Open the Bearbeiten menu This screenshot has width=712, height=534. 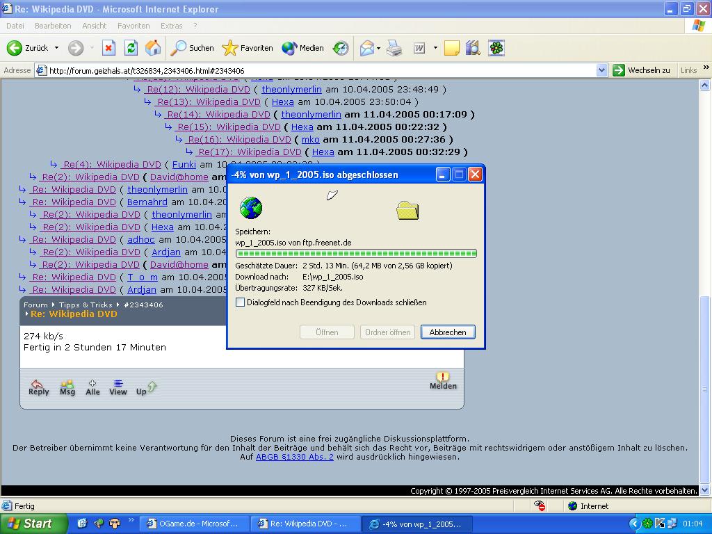[x=53, y=26]
